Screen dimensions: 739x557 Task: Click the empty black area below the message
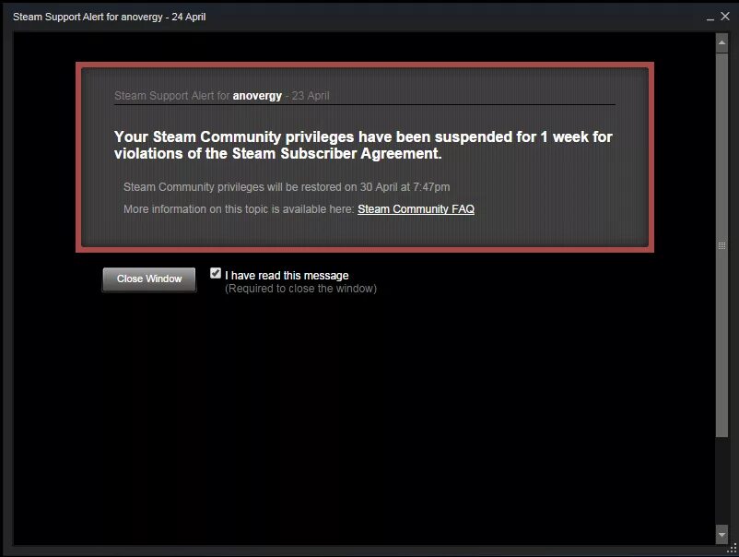(x=363, y=415)
